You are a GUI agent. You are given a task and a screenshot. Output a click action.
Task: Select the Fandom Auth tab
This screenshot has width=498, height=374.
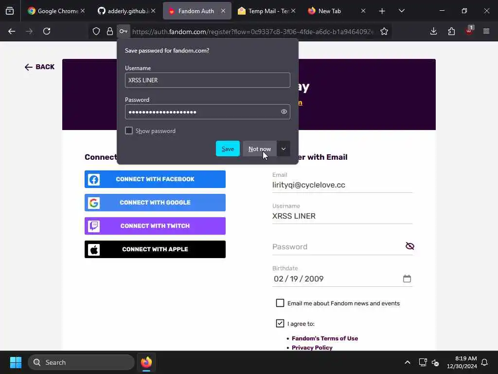tap(197, 11)
